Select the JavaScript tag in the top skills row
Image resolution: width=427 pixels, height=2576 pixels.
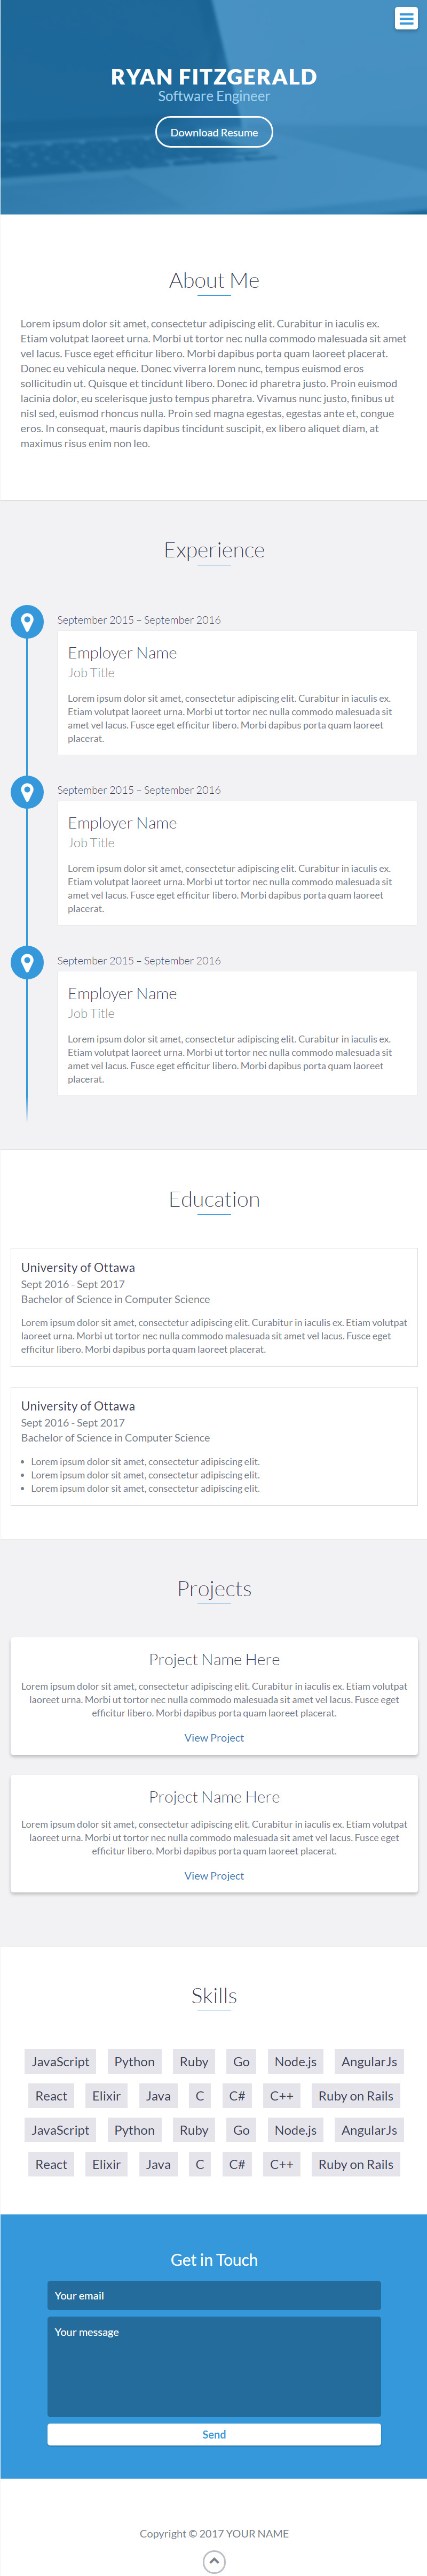pyautogui.click(x=60, y=2061)
